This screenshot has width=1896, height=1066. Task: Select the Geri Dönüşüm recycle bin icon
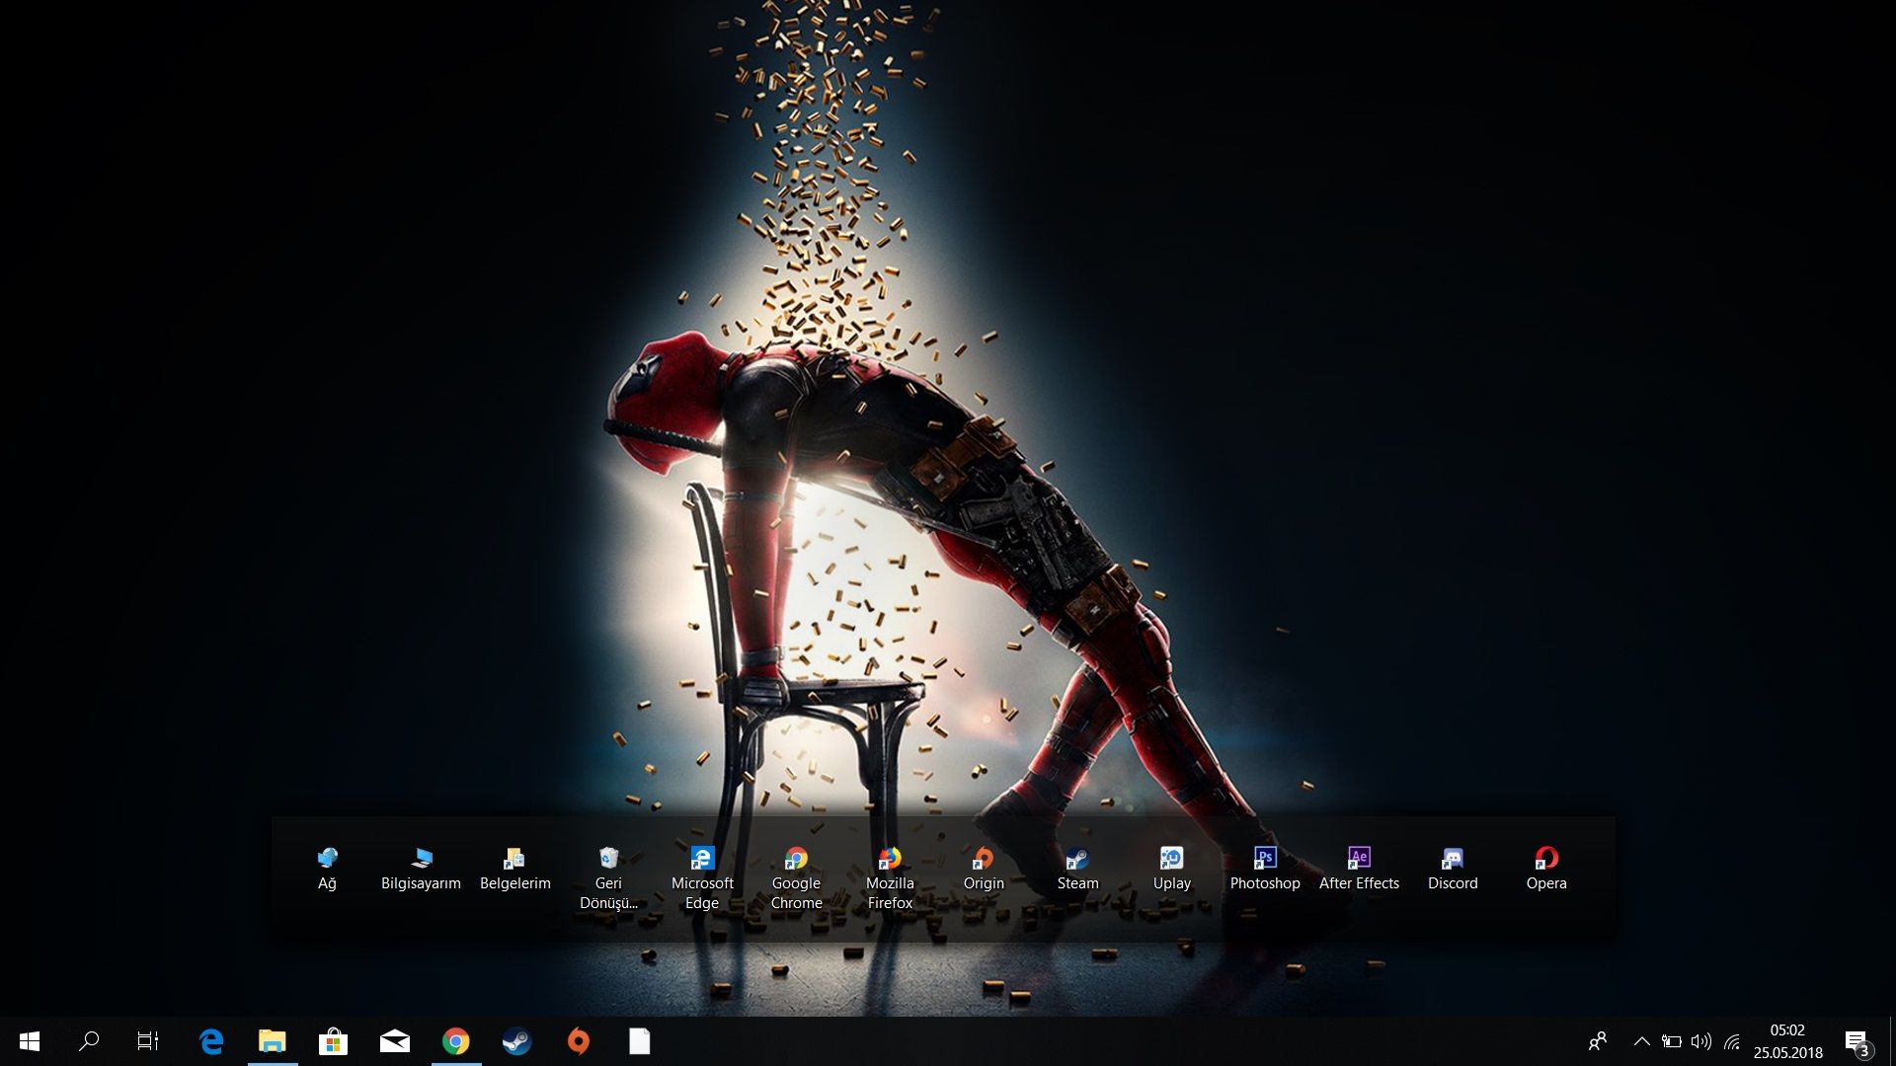point(608,859)
